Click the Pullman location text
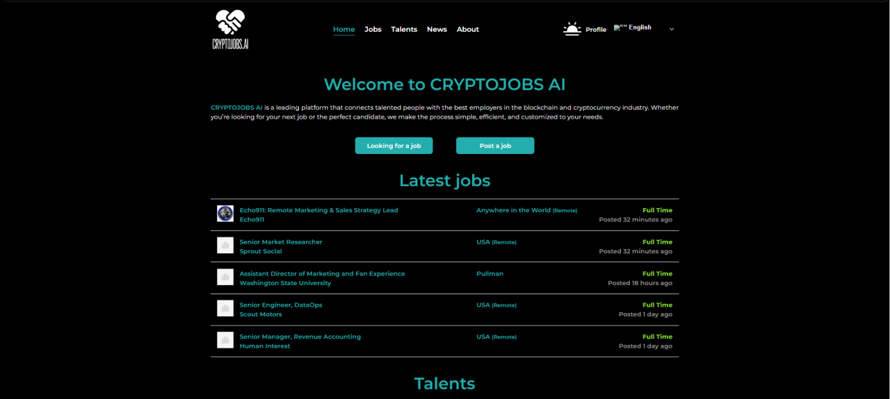The image size is (890, 399). pos(489,273)
